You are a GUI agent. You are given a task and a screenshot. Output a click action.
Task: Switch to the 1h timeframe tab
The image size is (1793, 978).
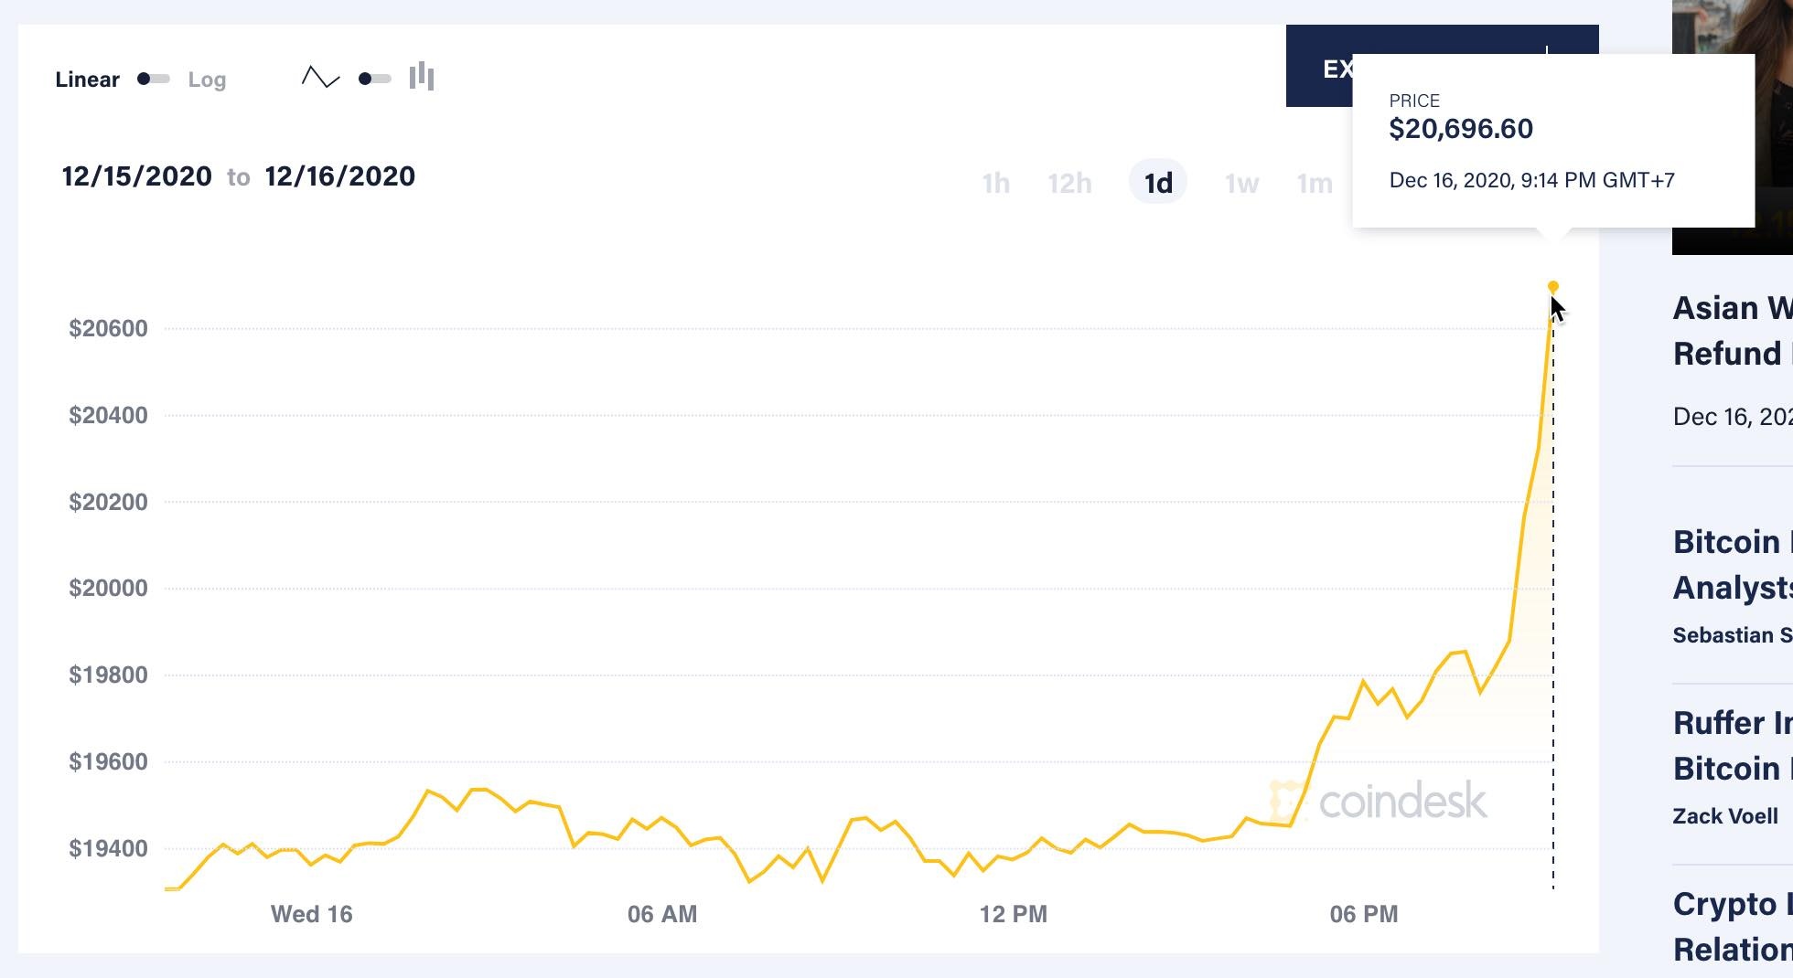point(995,183)
